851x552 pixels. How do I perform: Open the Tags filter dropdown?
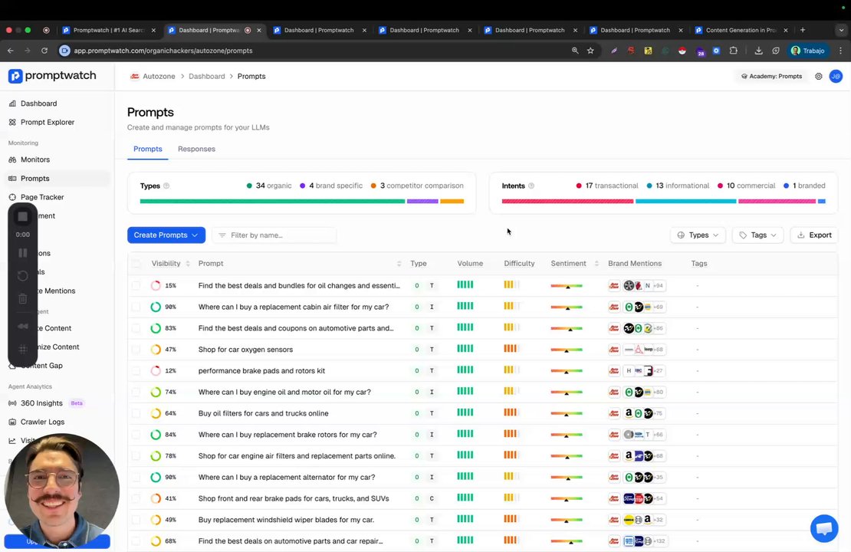coord(757,235)
